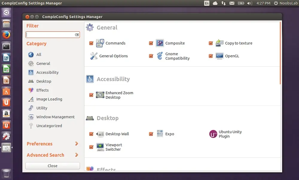
Task: Toggle the Viewport Switcher checkbox
Action: pos(91,147)
